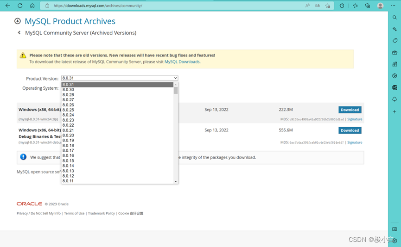Open the sidebar Outlook icon

pos(395,87)
